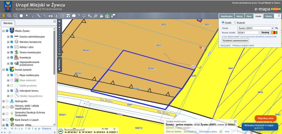Click the Szukaj button

[x=265, y=32]
